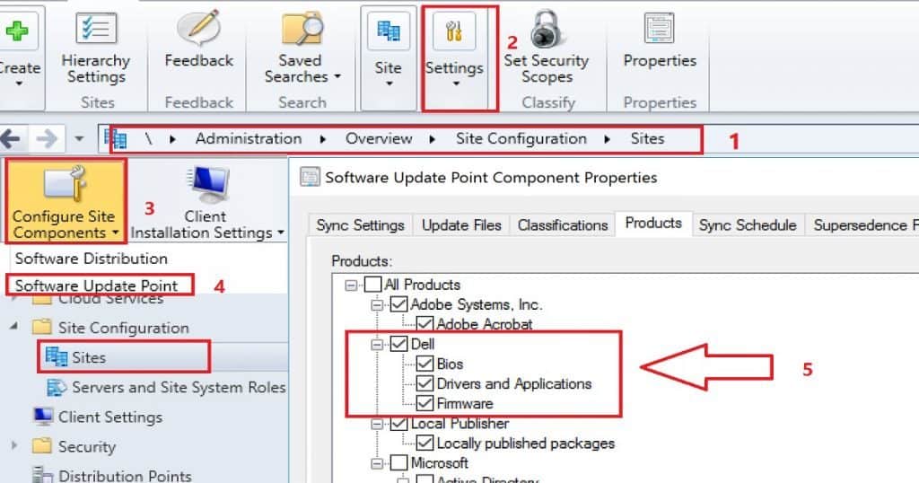Collapse the All Products tree node
Screen dimensions: 919x483
(x=351, y=285)
